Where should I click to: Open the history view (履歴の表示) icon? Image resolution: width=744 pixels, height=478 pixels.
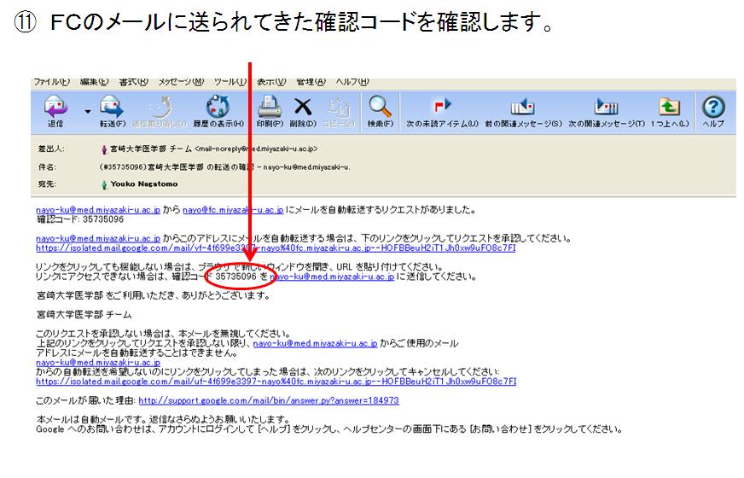click(x=218, y=108)
